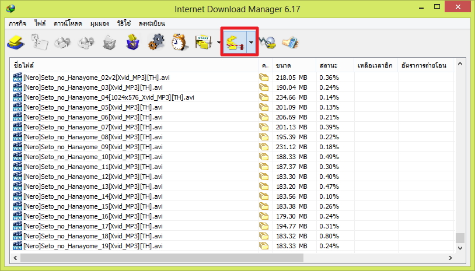Image resolution: width=475 pixels, height=271 pixels.
Task: Click the AVI icon of Hanayome_14 file
Action: coord(18,196)
